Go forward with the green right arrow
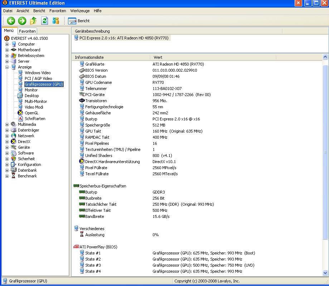Screen dimensions: 329x286 22,21
